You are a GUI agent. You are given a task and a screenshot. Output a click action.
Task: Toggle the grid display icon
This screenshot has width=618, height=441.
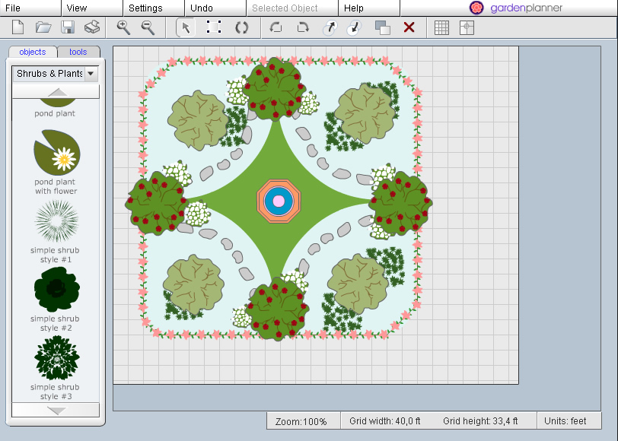tap(442, 27)
